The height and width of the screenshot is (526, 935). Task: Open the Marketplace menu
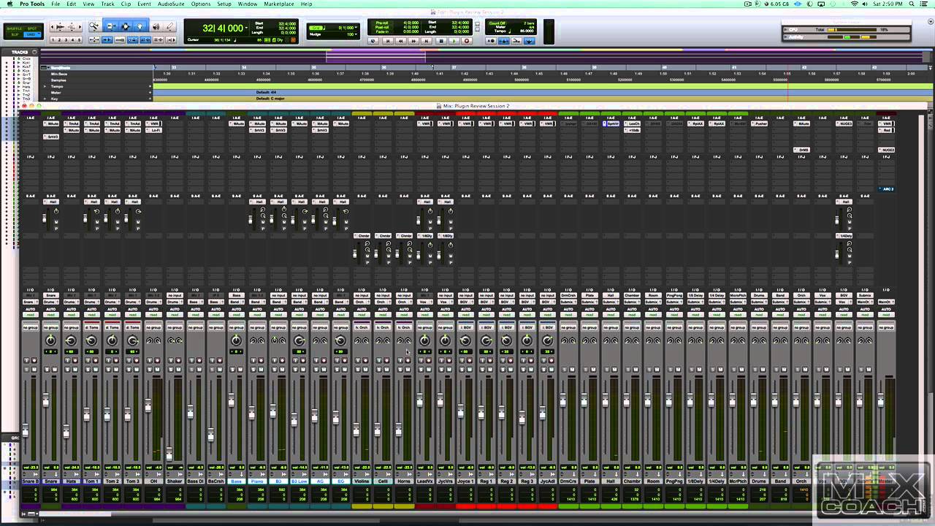[278, 4]
